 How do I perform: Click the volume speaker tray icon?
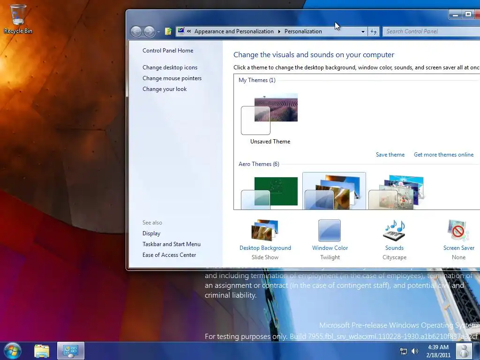414,351
